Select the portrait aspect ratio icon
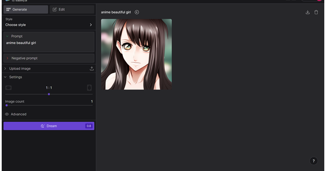The height and width of the screenshot is (171, 326). click(90, 88)
